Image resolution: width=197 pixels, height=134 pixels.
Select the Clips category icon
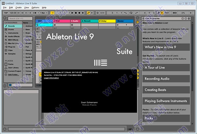pyautogui.click(x=6, y=50)
